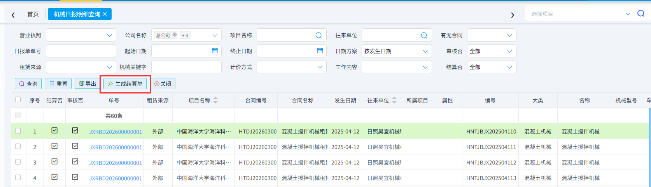Check the selection box for row 2

click(18, 146)
